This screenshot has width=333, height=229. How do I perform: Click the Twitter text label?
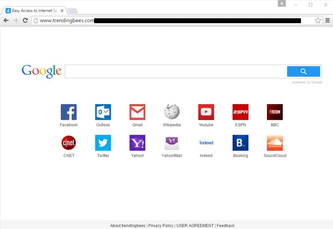tap(103, 155)
